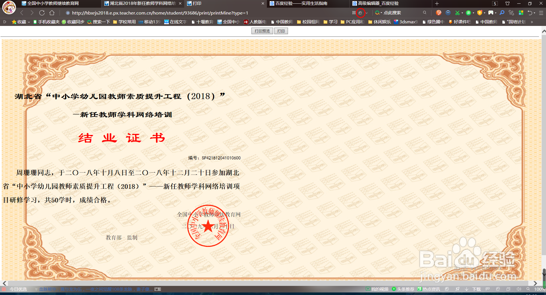Open the search engine selector dropdown
Screen dimensions: 546x295
pos(378,13)
